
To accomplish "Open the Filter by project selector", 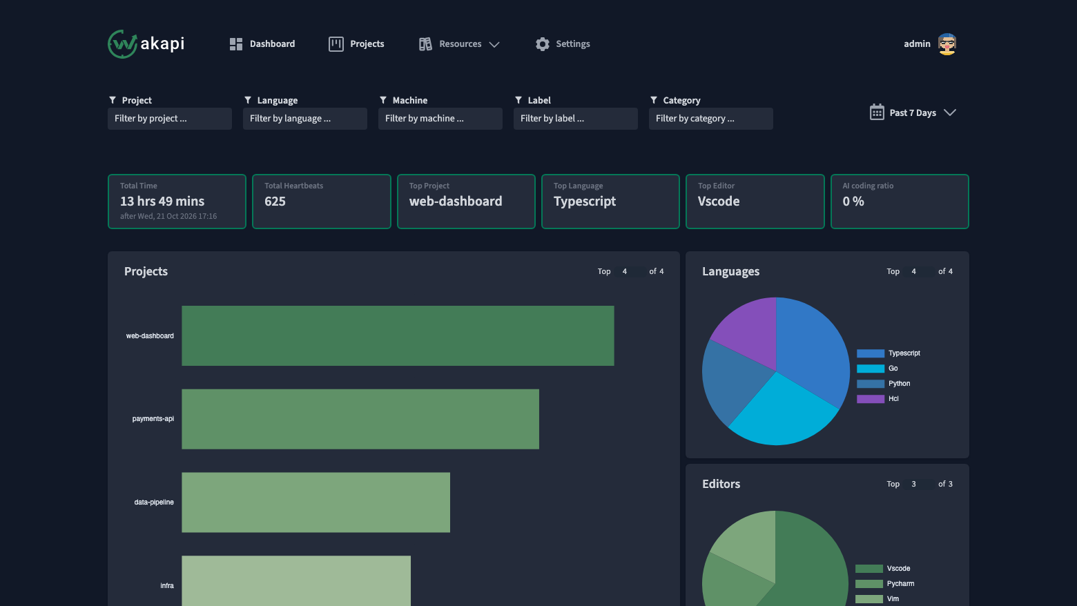I will (x=170, y=119).
